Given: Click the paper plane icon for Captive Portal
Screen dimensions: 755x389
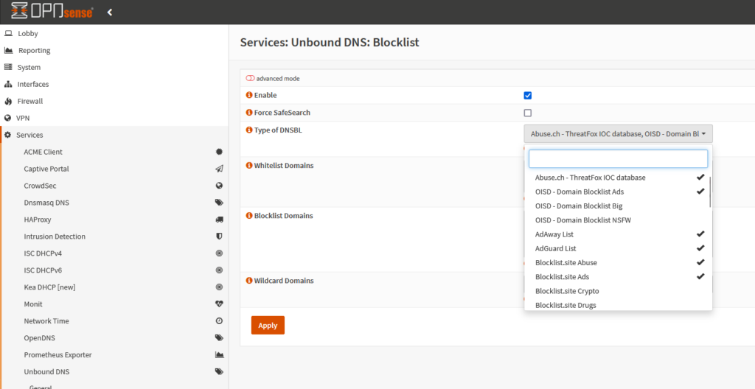Looking at the screenshot, I should [219, 169].
